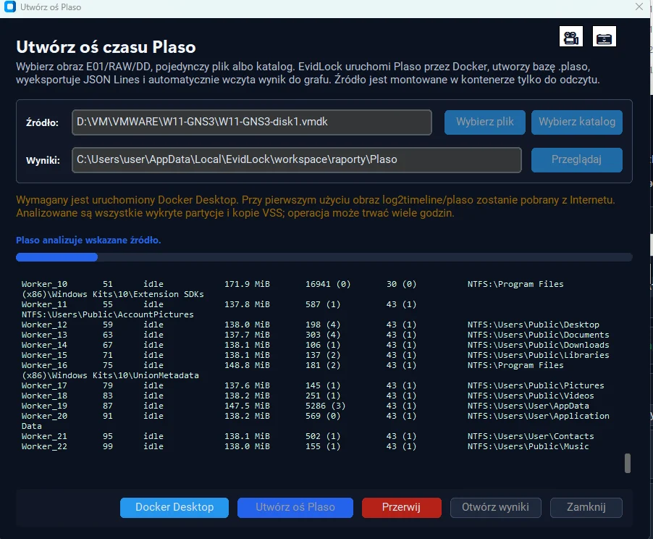Focus the Wyniki output path field
Screen dimensions: 653x539
tap(297, 159)
